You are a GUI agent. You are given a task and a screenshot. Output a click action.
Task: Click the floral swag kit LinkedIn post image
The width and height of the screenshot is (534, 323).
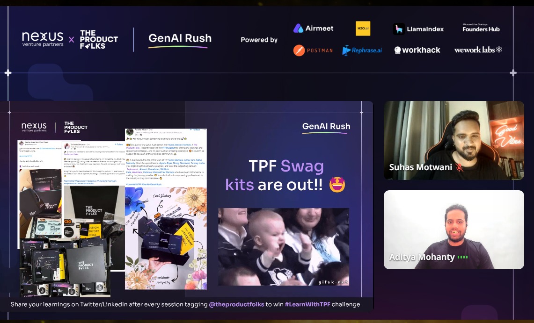point(166,238)
